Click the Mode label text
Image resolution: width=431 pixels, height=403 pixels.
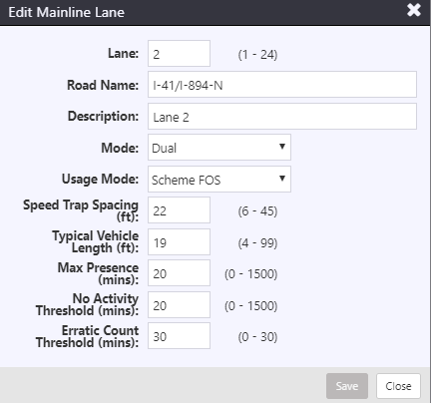(120, 148)
